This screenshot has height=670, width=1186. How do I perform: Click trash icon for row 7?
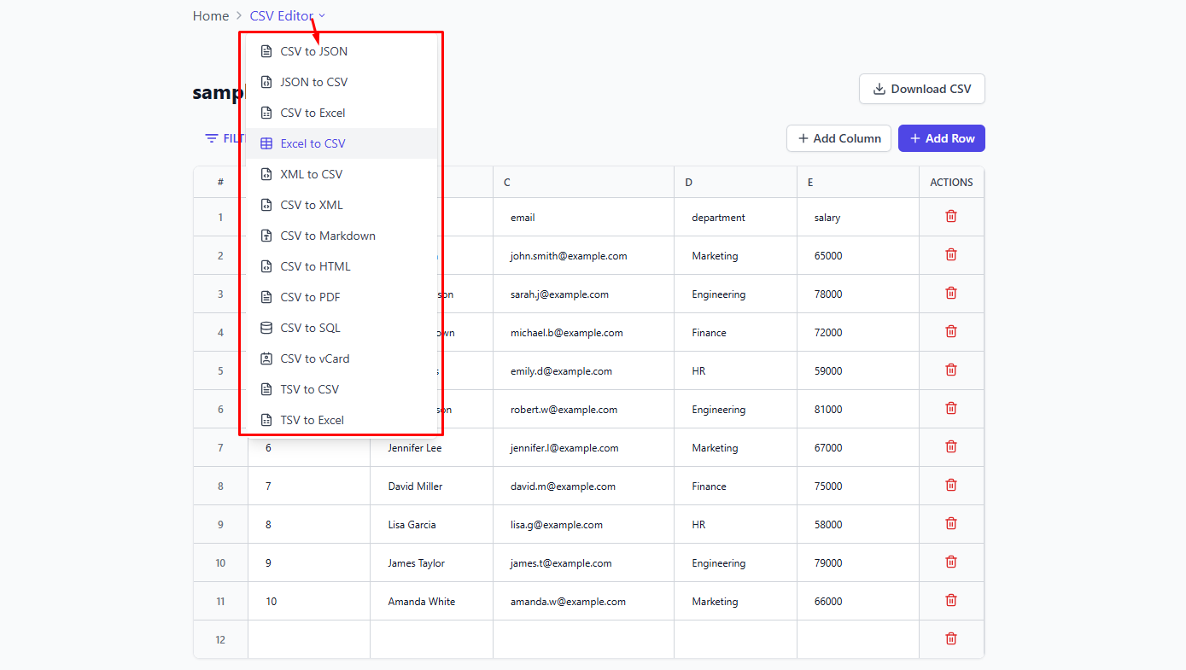pos(951,447)
